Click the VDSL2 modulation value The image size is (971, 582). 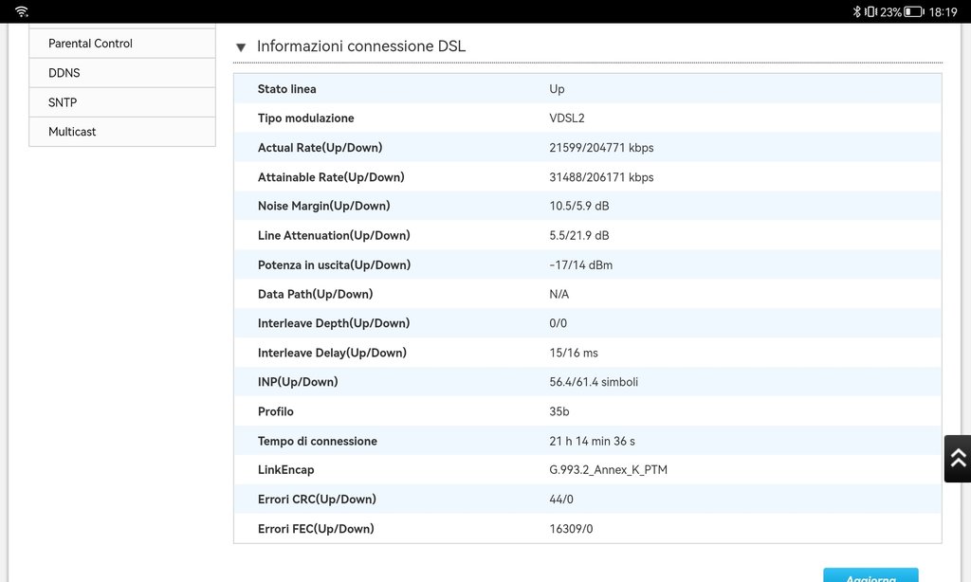[x=567, y=118]
